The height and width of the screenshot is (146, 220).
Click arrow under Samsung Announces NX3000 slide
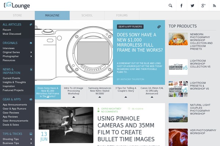point(100,97)
